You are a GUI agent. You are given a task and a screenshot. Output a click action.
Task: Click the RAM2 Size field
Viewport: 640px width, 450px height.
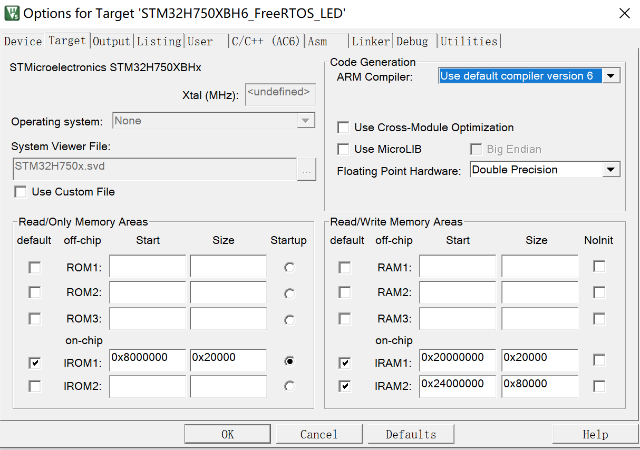coord(540,292)
